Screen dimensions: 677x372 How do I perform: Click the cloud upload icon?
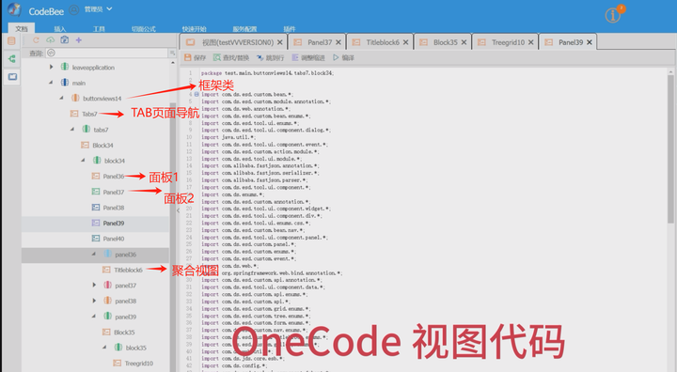[51, 40]
